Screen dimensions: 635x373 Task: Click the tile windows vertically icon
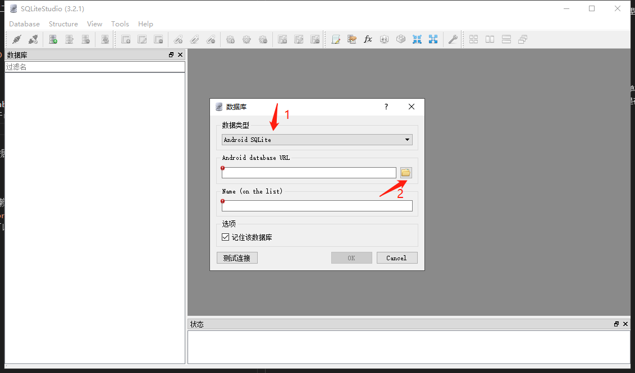(506, 39)
